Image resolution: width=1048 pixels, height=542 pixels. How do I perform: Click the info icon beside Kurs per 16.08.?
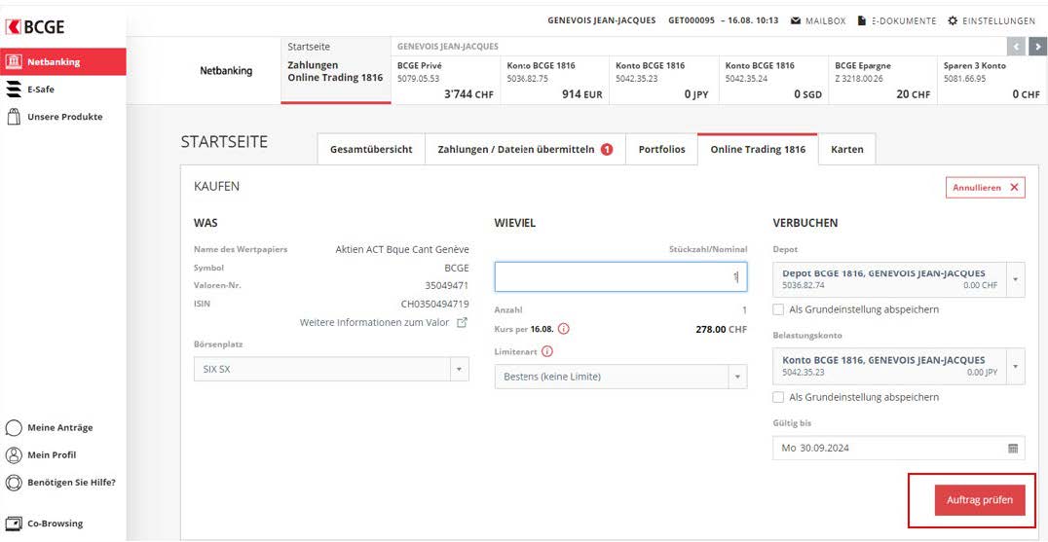[563, 329]
